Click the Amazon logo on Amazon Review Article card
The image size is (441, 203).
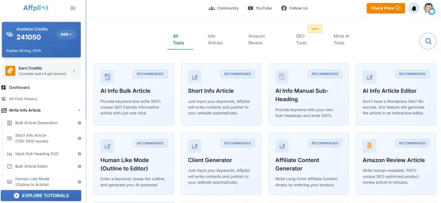pos(369,146)
